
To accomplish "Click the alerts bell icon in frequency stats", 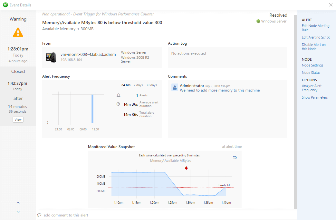I will pos(118,95).
